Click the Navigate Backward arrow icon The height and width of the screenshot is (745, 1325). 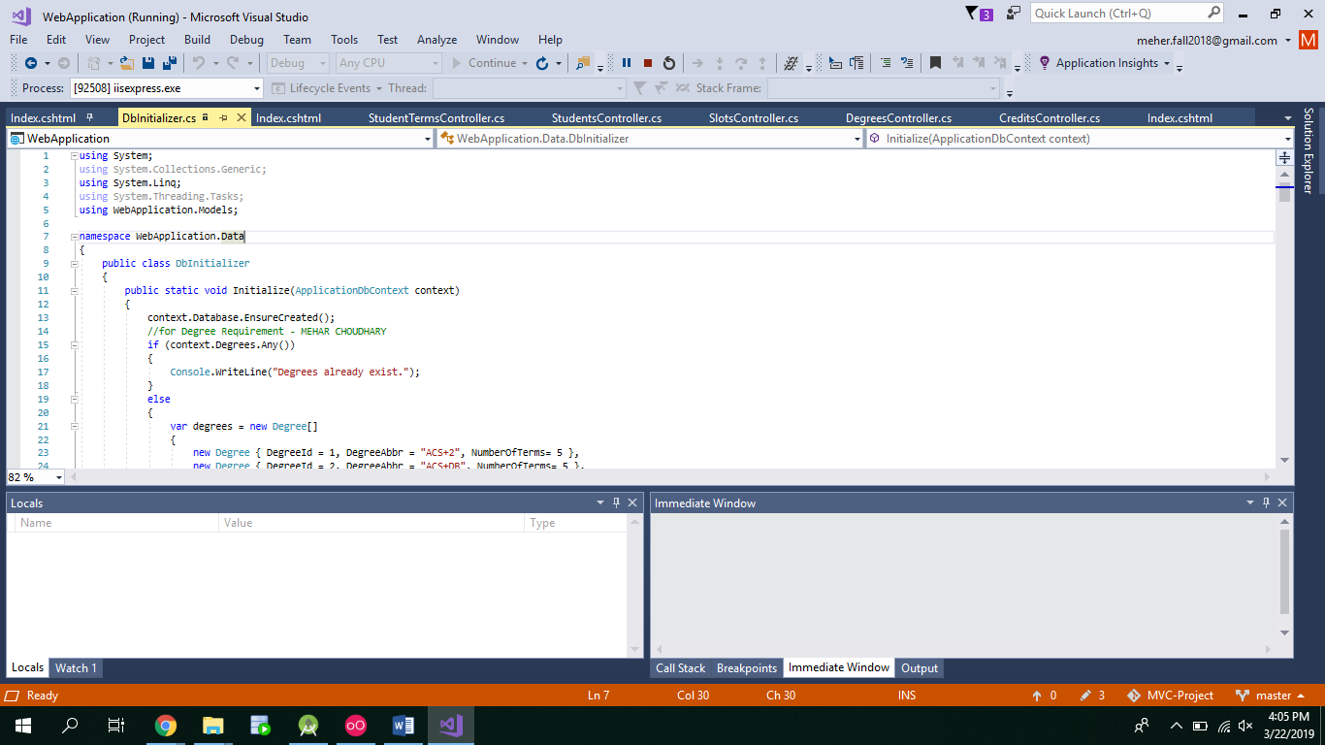pos(31,63)
